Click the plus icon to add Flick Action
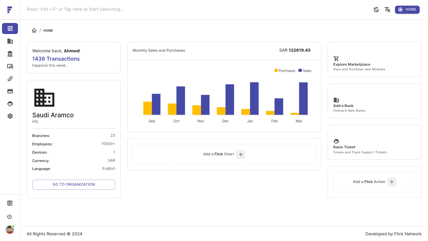This screenshot has height=241, width=428. [x=392, y=182]
